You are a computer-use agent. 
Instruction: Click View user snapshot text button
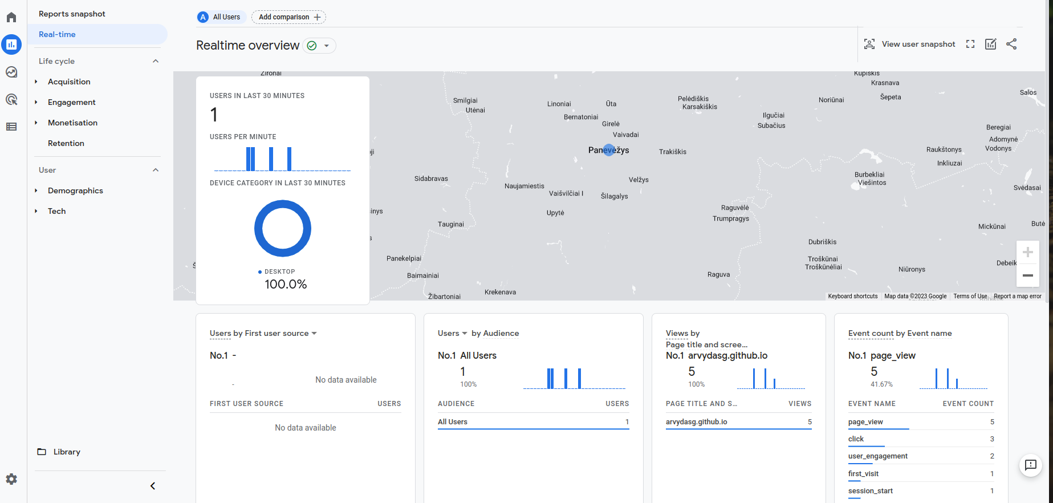(x=918, y=44)
